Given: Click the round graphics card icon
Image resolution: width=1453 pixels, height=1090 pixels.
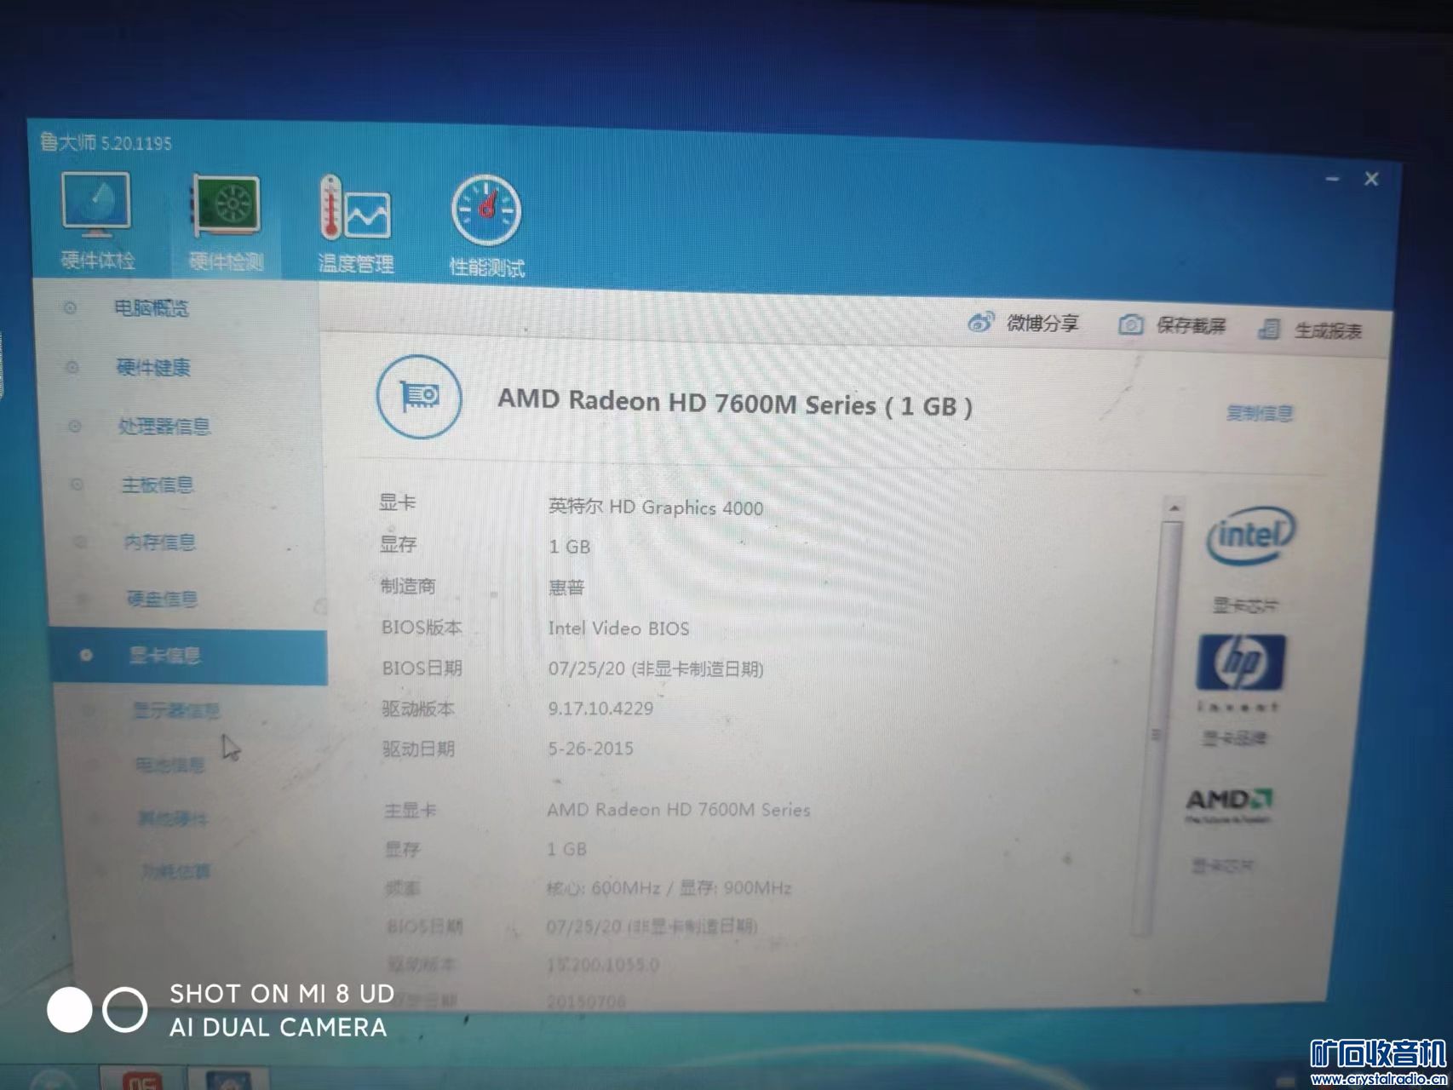Looking at the screenshot, I should pyautogui.click(x=419, y=397).
